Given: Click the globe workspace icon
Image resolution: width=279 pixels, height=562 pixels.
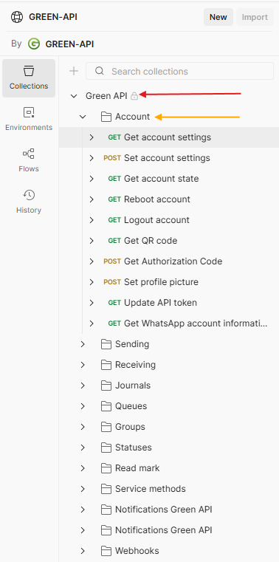Looking at the screenshot, I should click(17, 17).
